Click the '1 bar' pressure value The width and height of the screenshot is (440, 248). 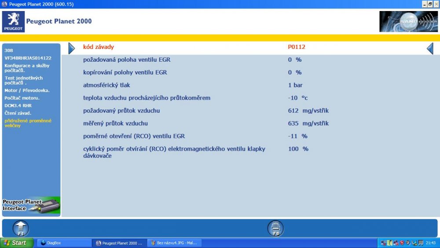[x=295, y=85]
